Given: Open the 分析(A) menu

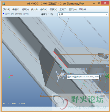Looking at the screenshot, I should [x=43, y=9].
